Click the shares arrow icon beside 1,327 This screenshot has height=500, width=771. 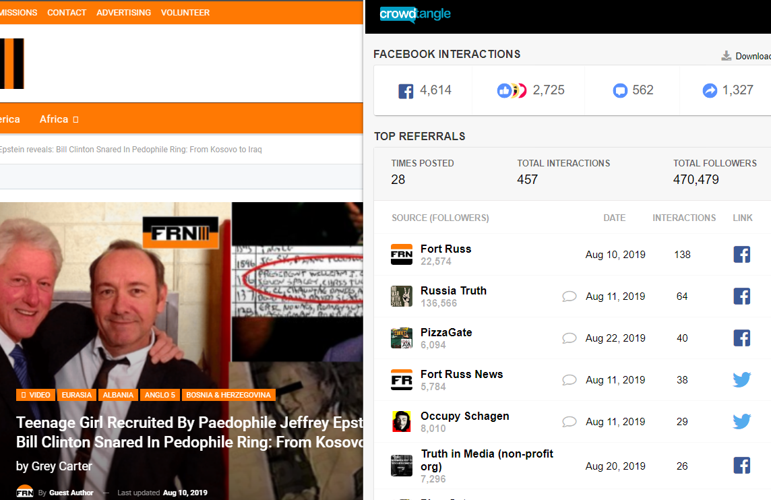tap(710, 90)
